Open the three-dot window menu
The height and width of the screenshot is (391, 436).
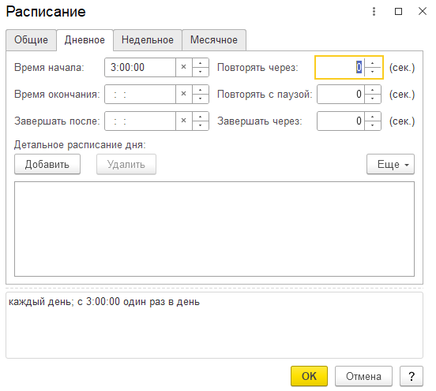374,11
